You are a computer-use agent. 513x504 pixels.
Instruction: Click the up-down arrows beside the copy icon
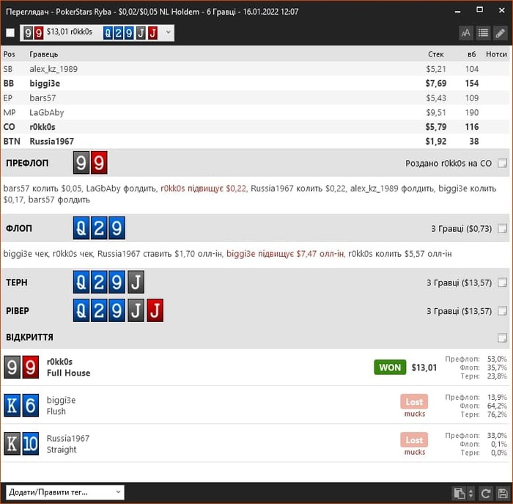[x=470, y=493]
